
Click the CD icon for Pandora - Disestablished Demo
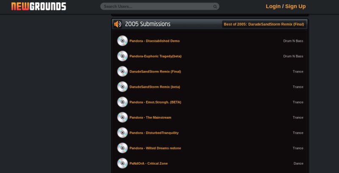tap(122, 41)
